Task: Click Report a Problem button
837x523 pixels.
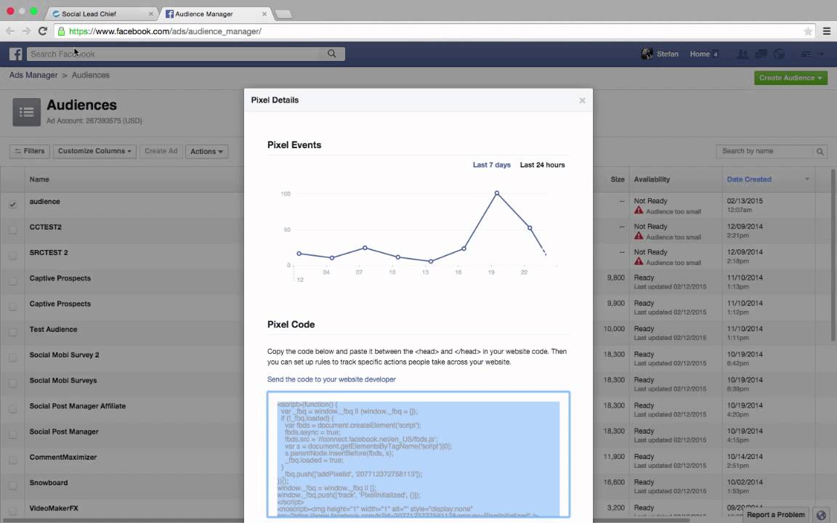Action: pyautogui.click(x=775, y=515)
